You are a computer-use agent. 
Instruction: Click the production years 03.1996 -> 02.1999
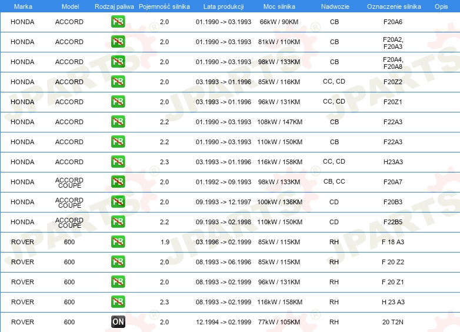coord(224,242)
